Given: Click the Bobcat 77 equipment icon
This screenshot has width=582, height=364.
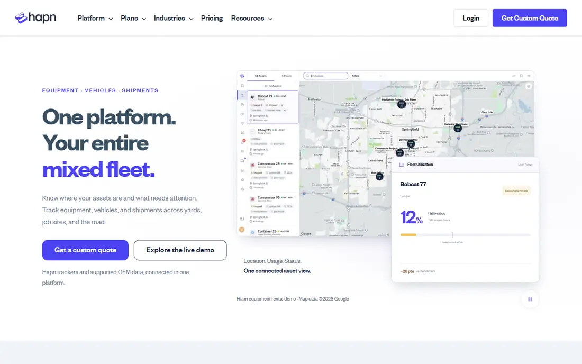Looking at the screenshot, I should tap(252, 97).
